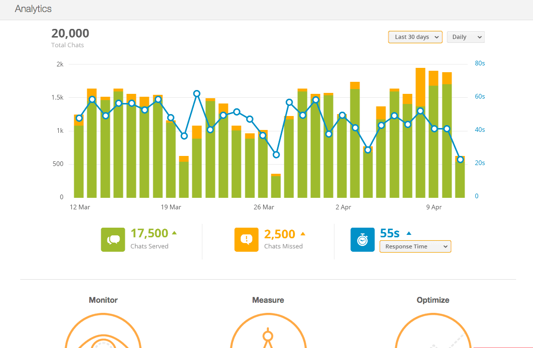Click the green Chats Served speech-bubble icon

[113, 240]
